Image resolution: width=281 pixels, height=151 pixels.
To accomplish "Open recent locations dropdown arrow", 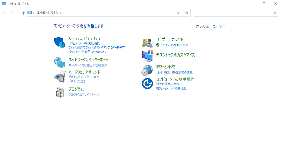I will 18,13.
